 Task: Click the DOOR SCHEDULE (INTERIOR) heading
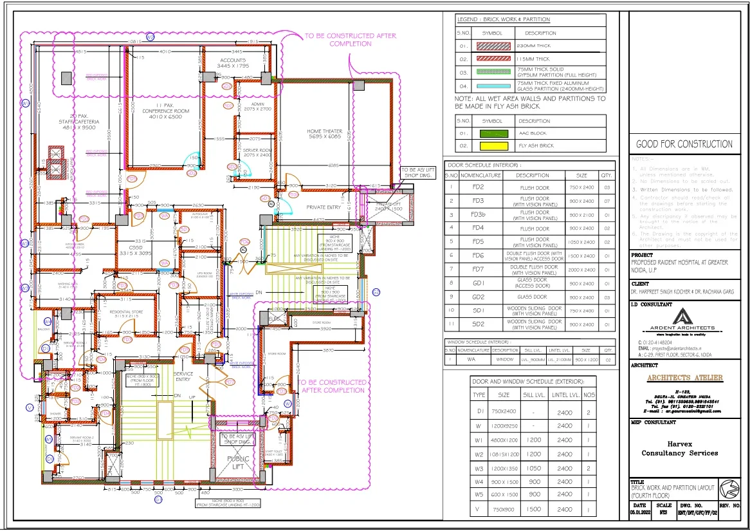tap(483, 165)
